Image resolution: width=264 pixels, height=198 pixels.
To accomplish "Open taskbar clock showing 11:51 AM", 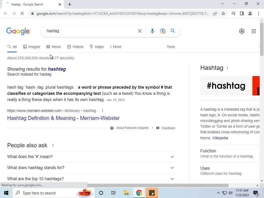I will 242,193.
